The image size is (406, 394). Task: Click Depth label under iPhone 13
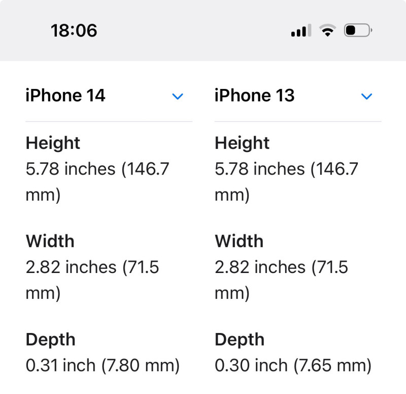pyautogui.click(x=240, y=340)
